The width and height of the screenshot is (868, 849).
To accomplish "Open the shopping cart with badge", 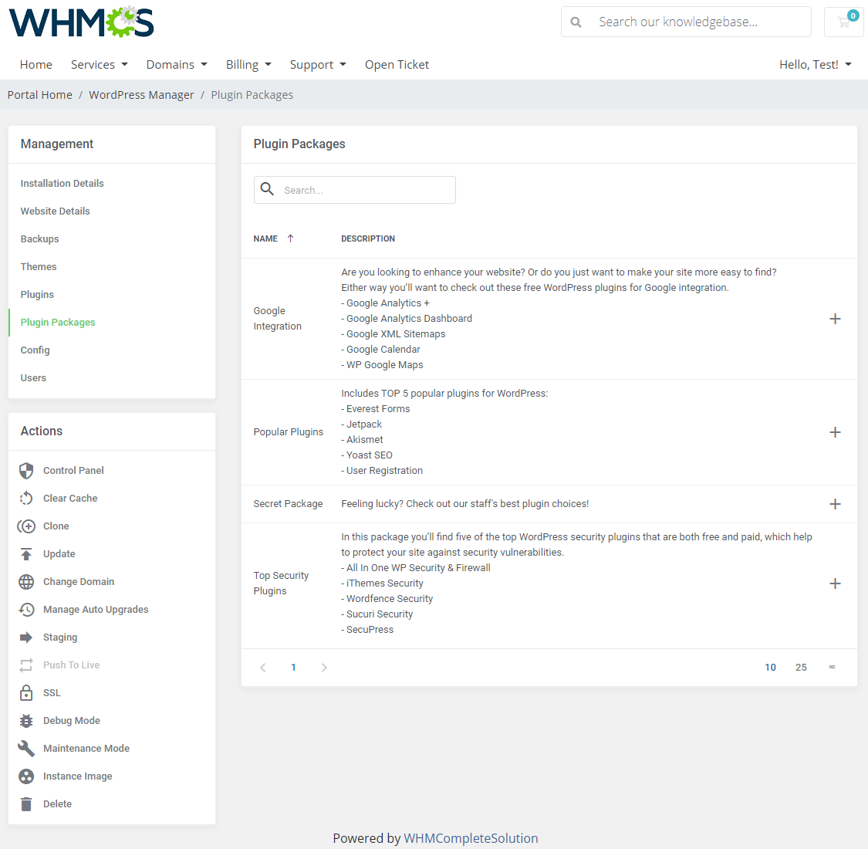I will (843, 22).
